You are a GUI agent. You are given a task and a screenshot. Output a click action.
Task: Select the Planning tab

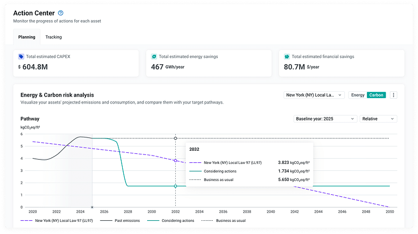coord(27,37)
